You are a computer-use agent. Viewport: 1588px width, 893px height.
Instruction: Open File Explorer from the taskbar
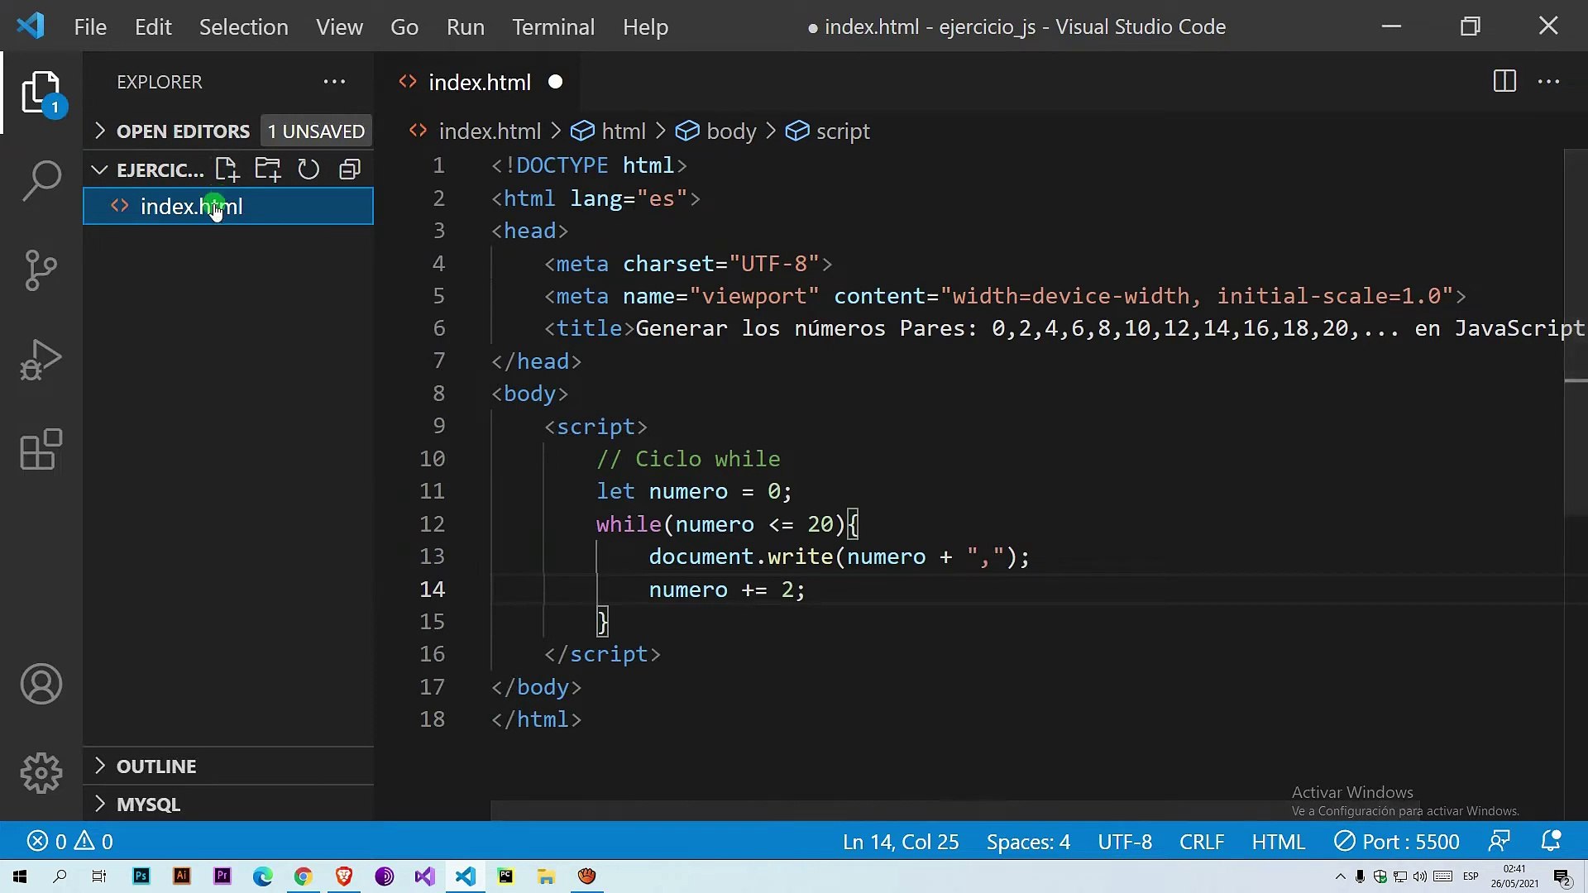coord(546,876)
